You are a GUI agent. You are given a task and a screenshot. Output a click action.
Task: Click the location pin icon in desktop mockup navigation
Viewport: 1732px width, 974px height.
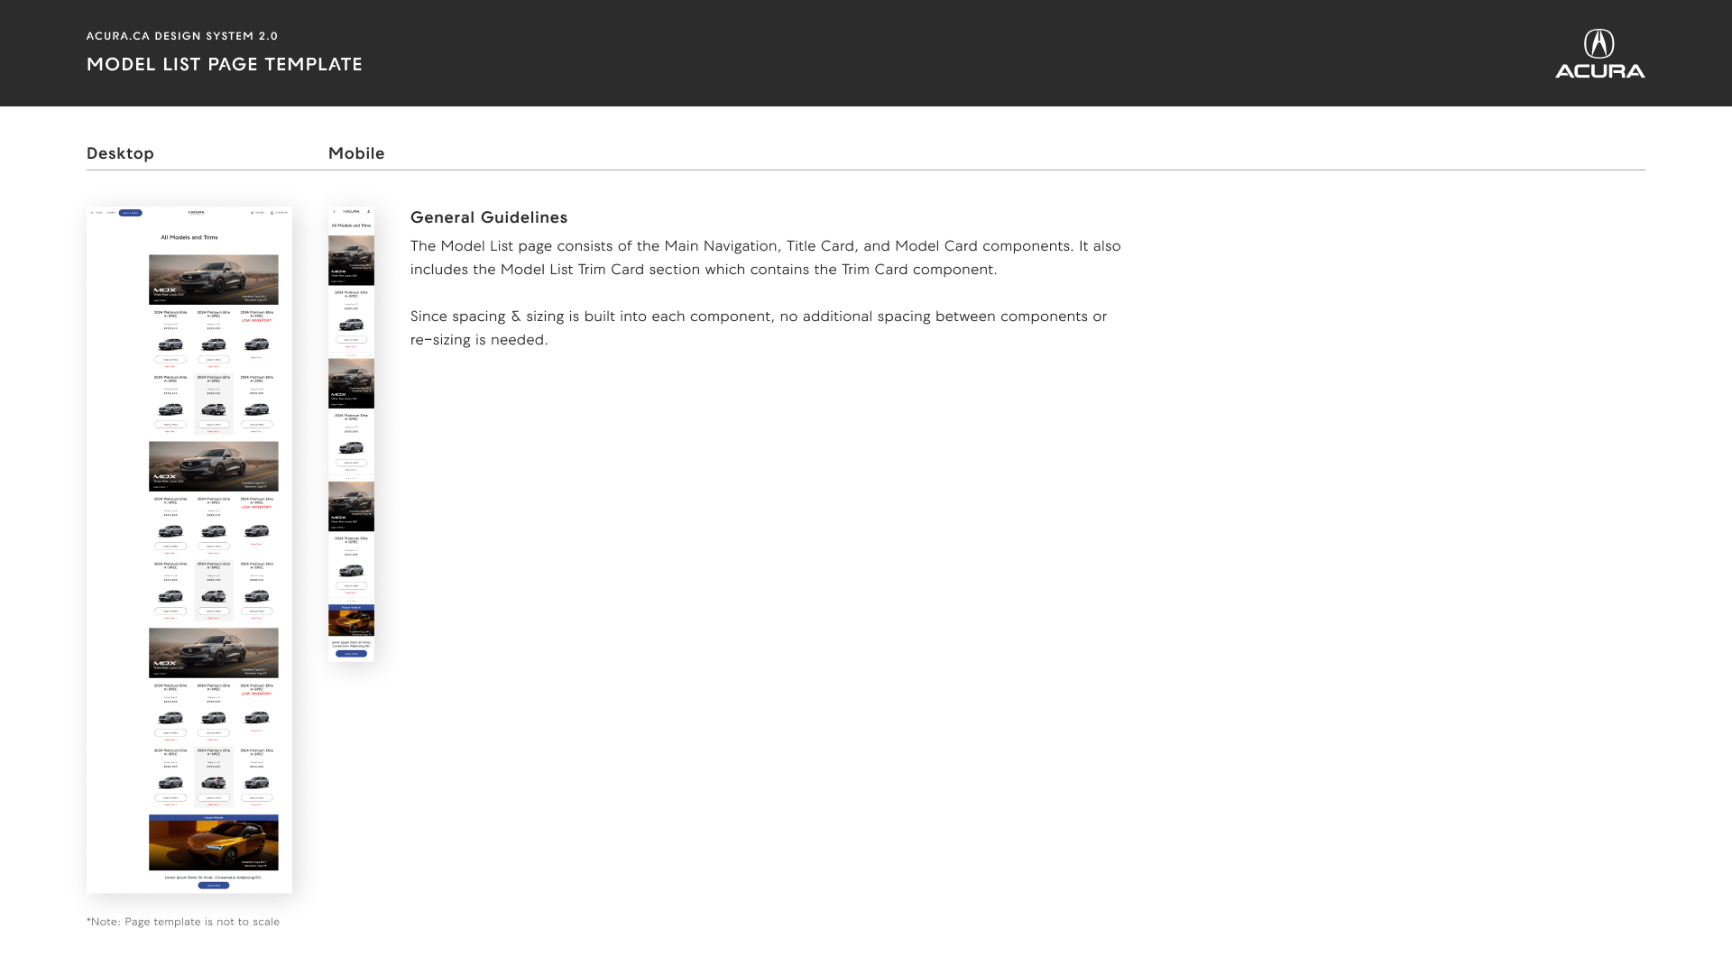tap(252, 213)
